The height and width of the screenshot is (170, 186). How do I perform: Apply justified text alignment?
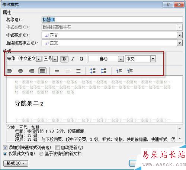[x=42, y=71]
